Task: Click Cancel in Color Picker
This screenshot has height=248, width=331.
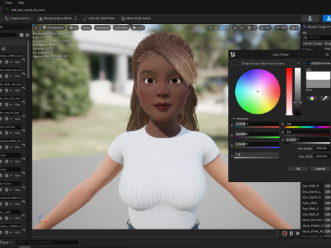Action: [x=320, y=169]
